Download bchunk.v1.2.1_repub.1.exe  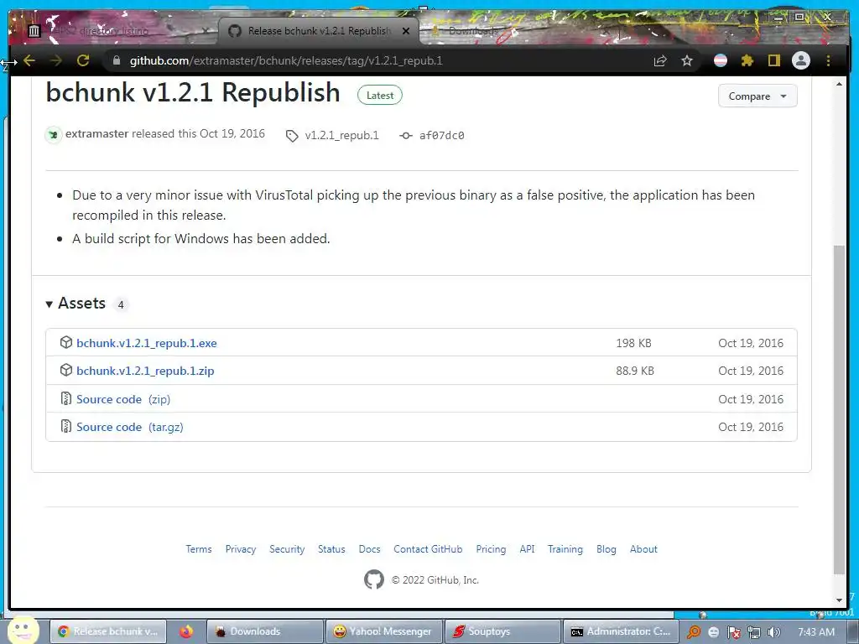(x=147, y=343)
